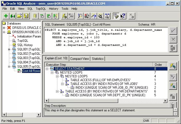
Task: Click the magnifier with question mark icon
Action: (x=80, y=16)
